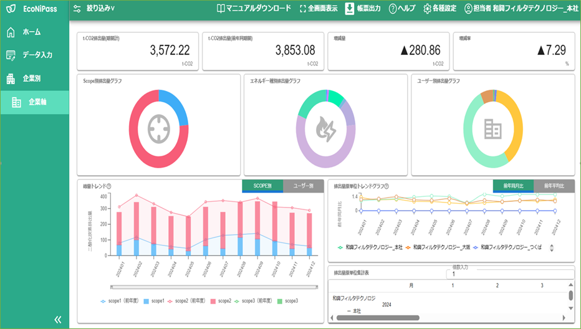Click table horizontal scroll right arrow
581x329 pixels.
click(564, 318)
